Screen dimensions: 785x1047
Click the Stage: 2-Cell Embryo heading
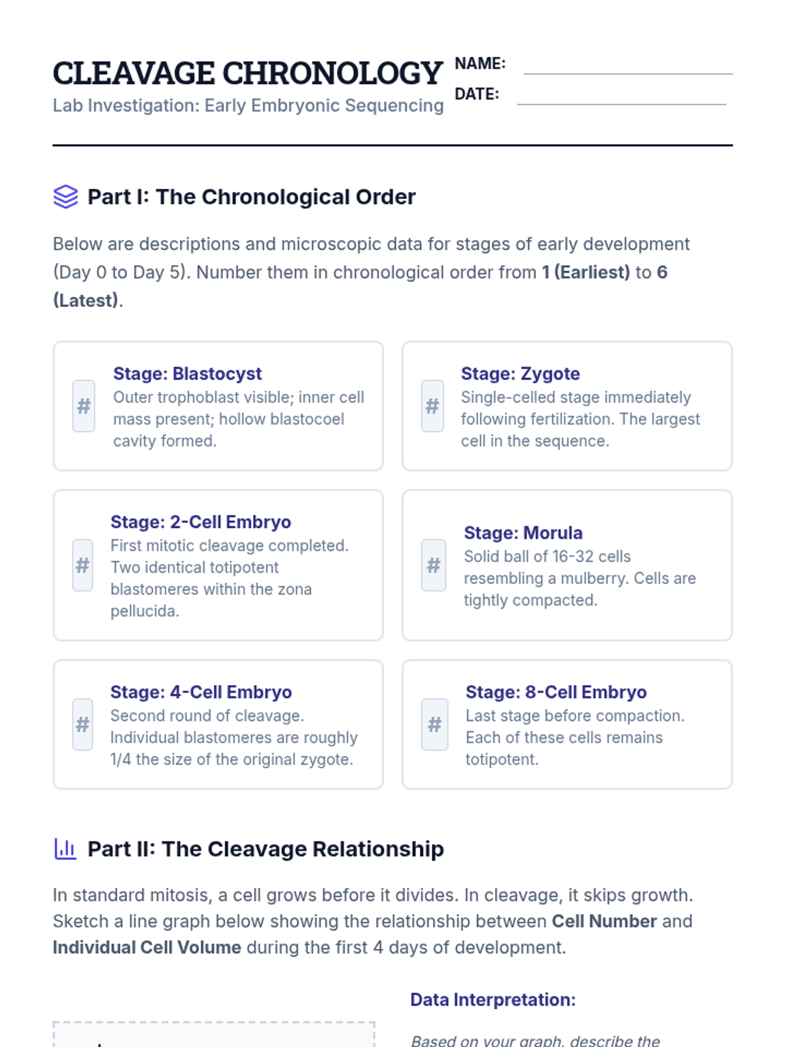[x=201, y=522]
